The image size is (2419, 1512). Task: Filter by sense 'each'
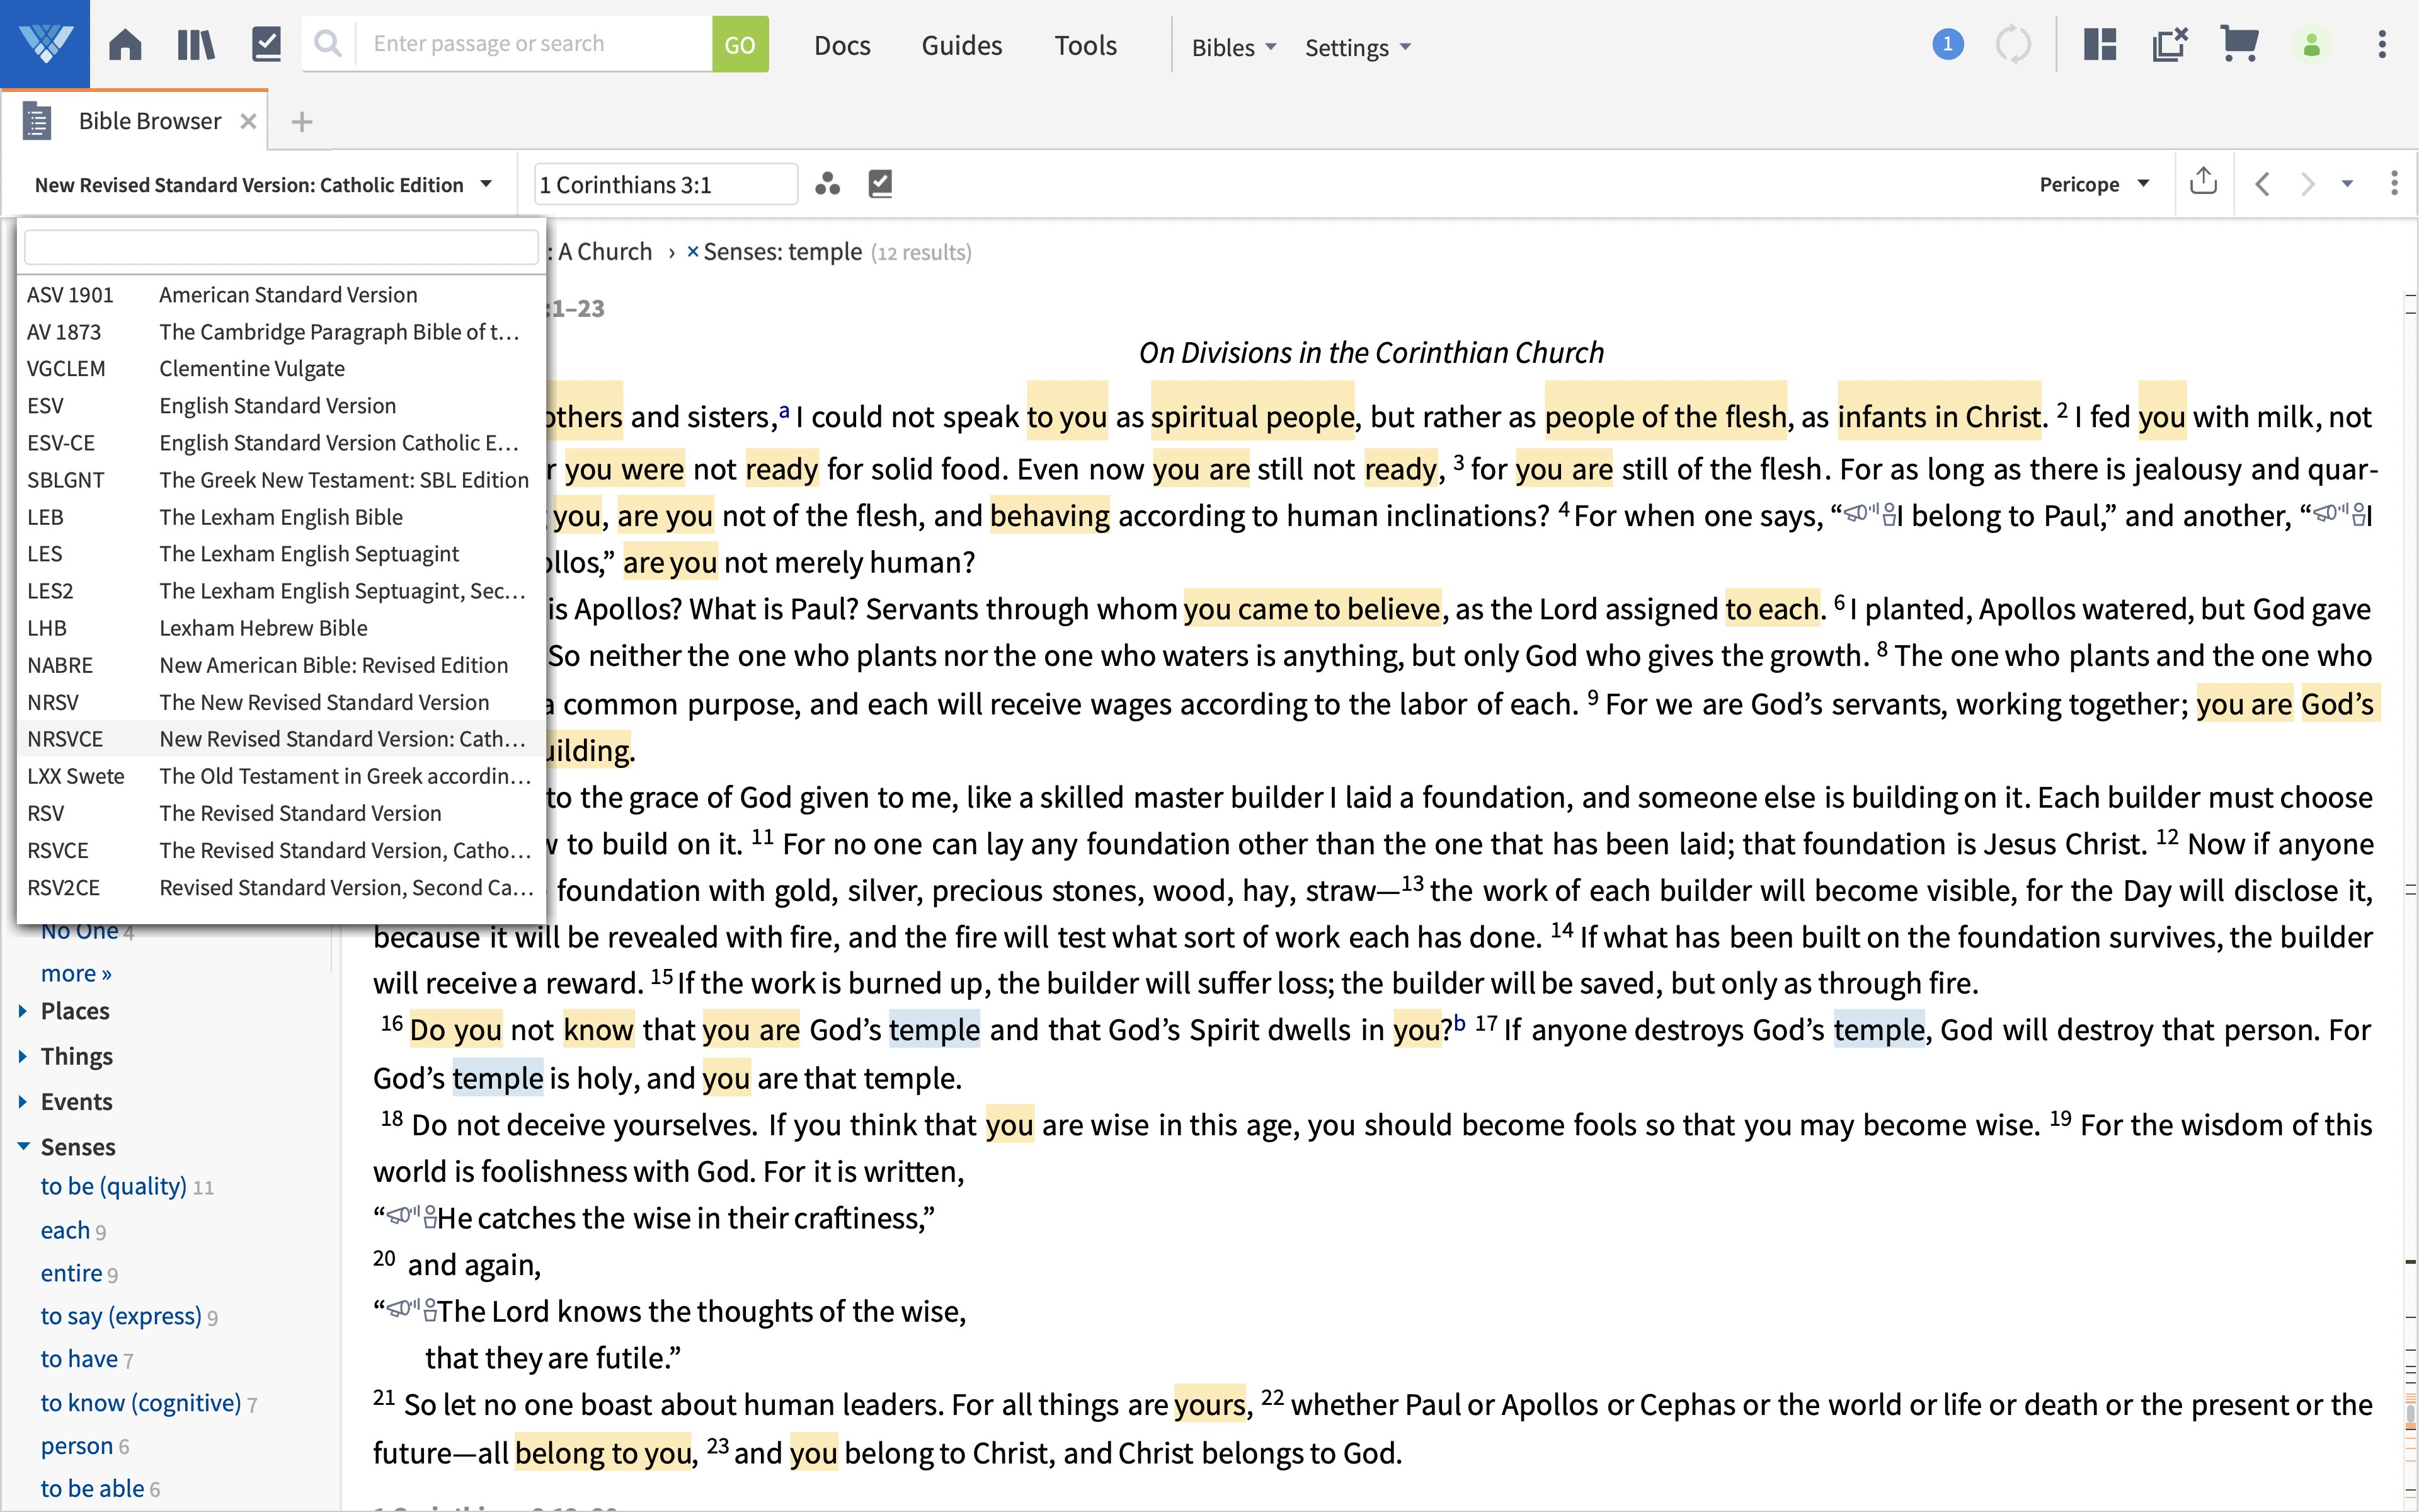coord(65,1230)
